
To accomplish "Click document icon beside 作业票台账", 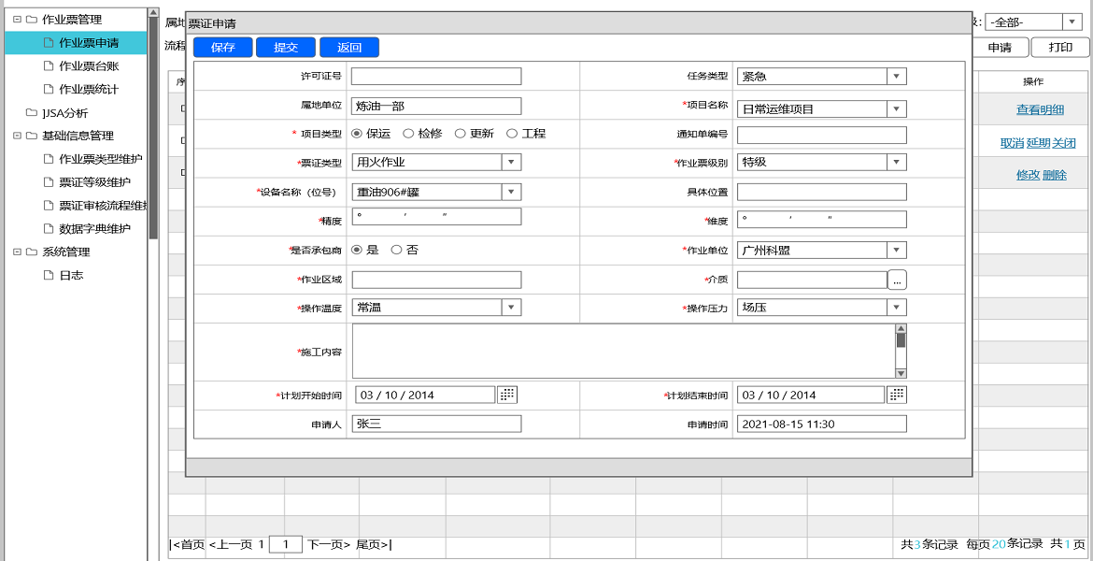I will point(48,66).
